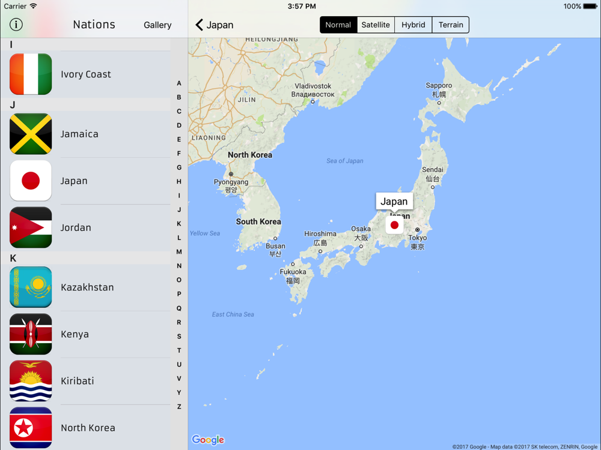The width and height of the screenshot is (601, 450).
Task: Jump to index letter M
Action: pos(179,252)
